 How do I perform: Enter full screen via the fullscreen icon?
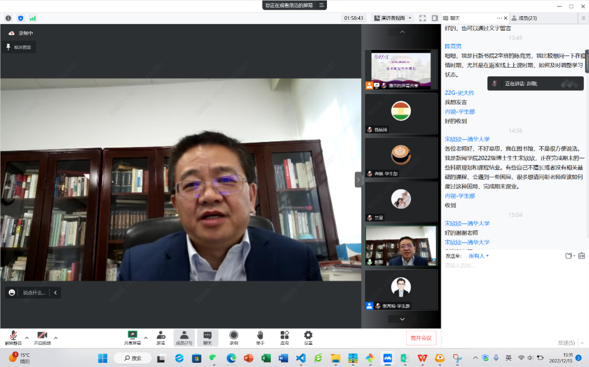click(x=422, y=18)
